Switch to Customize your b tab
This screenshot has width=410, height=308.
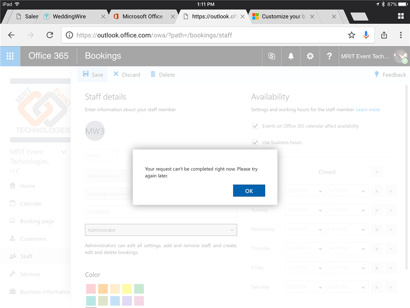(283, 16)
